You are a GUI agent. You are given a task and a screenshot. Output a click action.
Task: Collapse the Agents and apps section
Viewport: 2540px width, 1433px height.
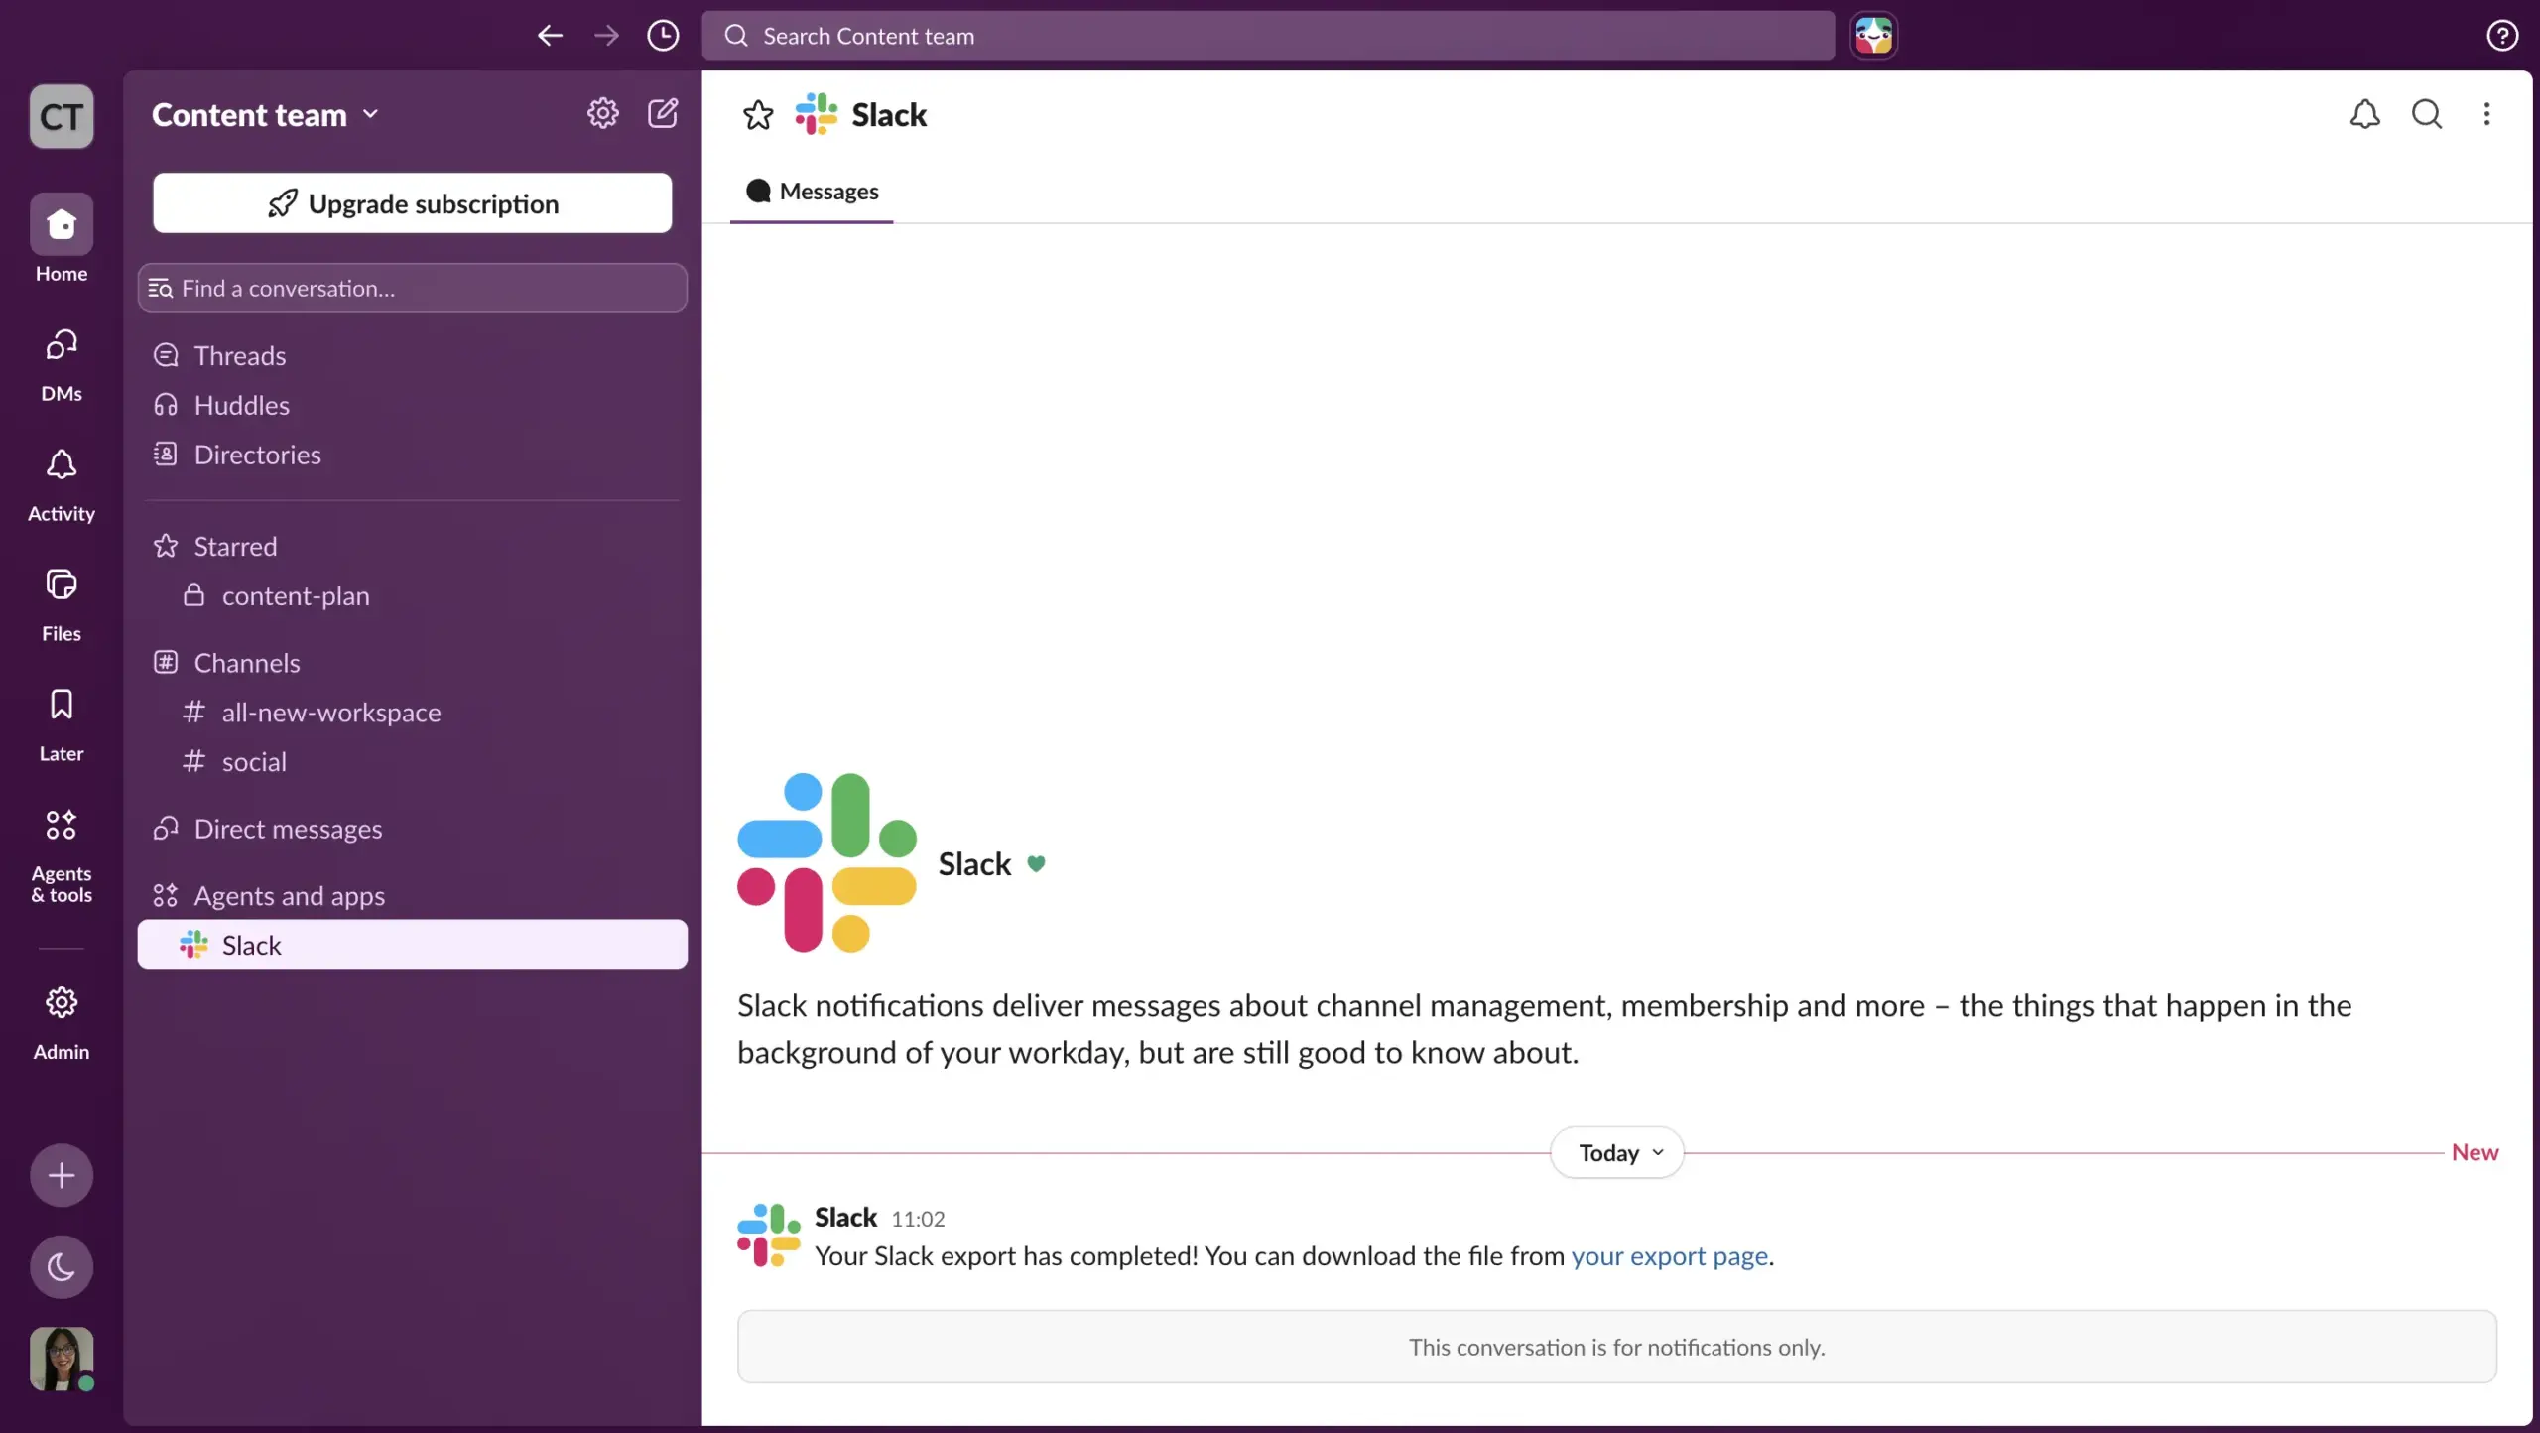[289, 896]
